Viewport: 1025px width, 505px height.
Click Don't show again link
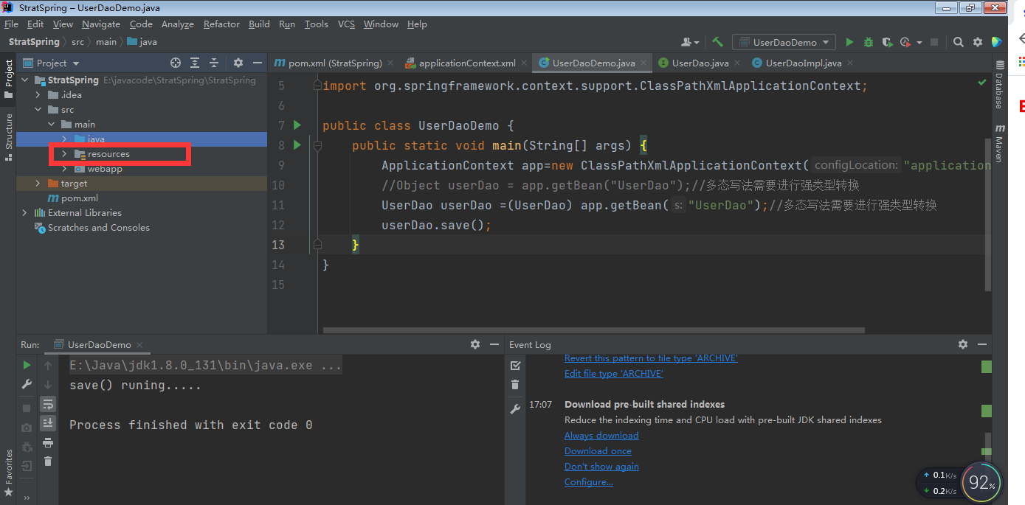tap(601, 467)
